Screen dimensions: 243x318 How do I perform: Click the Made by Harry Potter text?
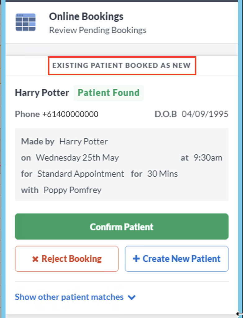[x=64, y=142]
